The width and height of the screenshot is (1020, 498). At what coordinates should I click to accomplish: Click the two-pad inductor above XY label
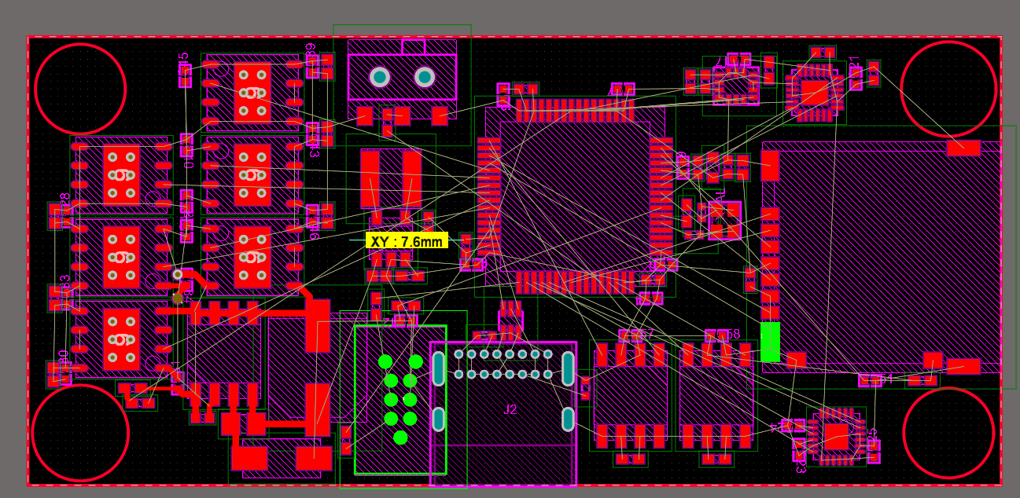[x=391, y=178]
